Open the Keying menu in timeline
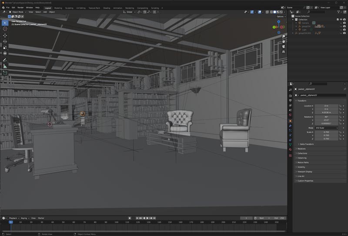The height and width of the screenshot is (236, 348). tap(24, 218)
